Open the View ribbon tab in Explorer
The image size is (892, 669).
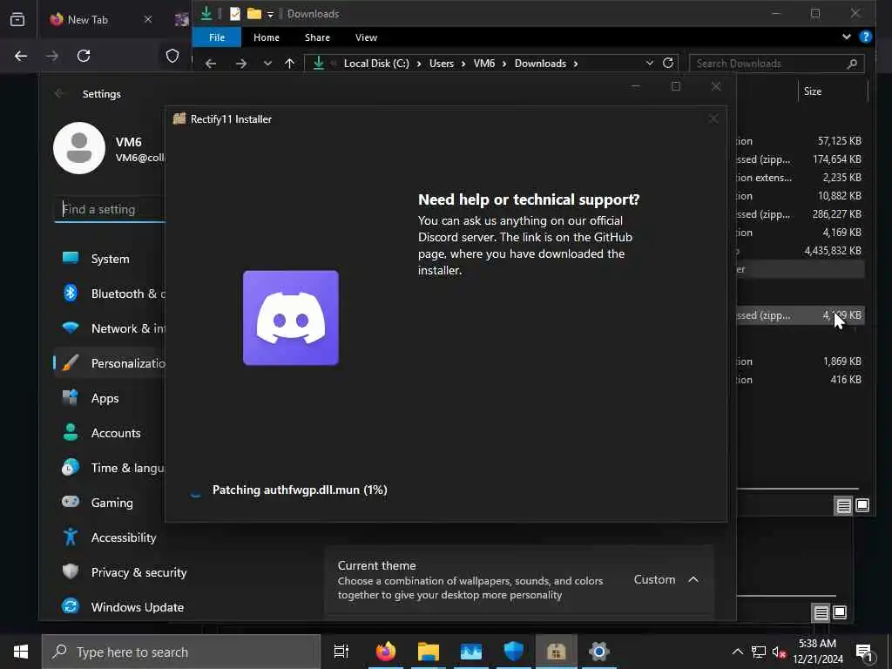367,37
